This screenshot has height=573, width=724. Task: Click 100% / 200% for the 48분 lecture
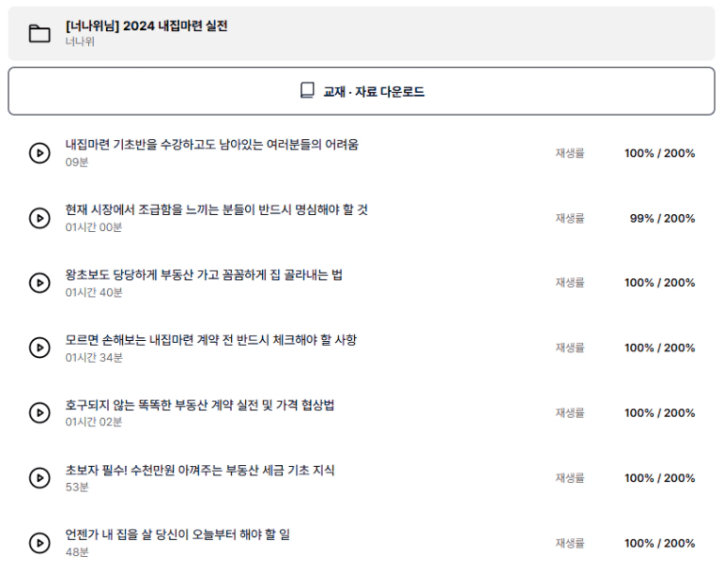click(x=660, y=543)
